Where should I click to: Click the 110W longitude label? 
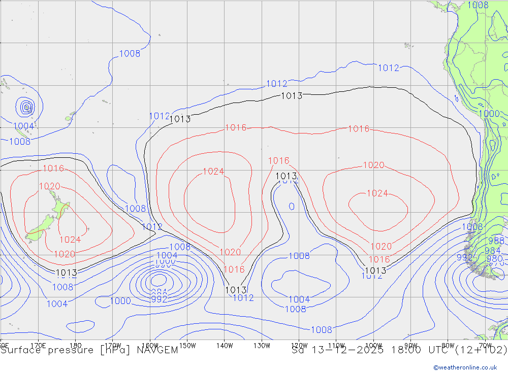pyautogui.click(x=336, y=346)
